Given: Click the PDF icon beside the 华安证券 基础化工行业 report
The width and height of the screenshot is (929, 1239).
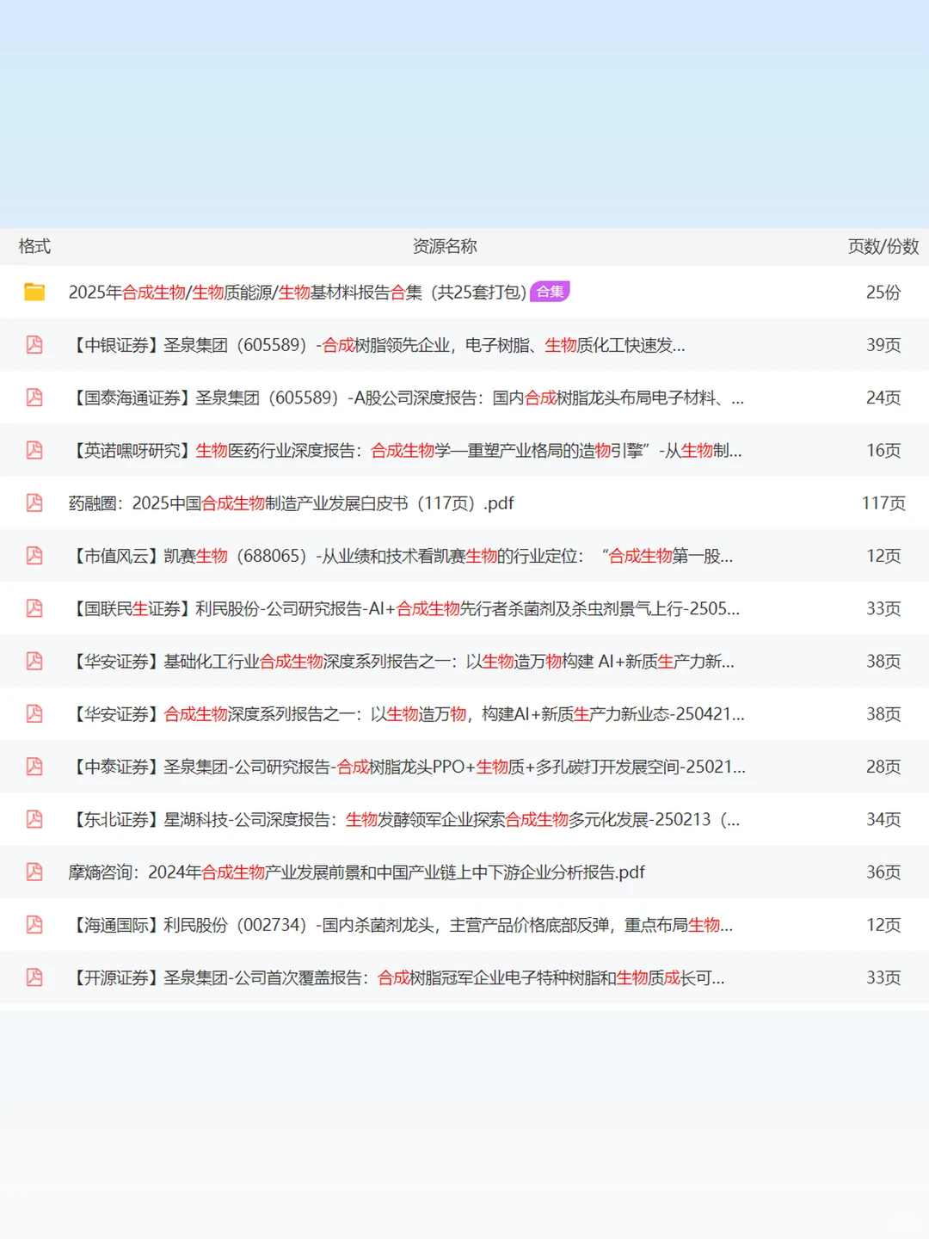Looking at the screenshot, I should coord(34,661).
